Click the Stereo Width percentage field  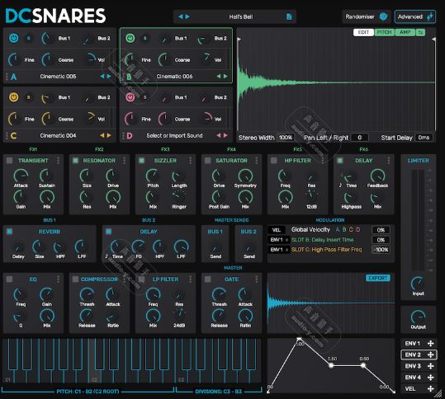pyautogui.click(x=285, y=138)
